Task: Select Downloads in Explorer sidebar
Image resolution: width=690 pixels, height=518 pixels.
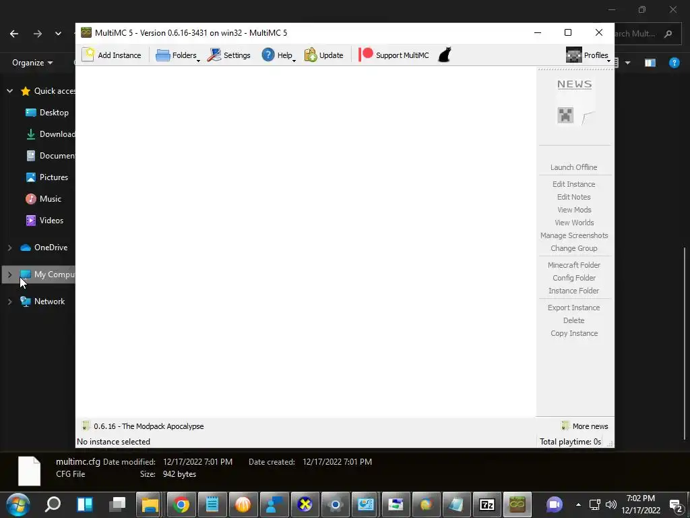Action: click(50, 134)
